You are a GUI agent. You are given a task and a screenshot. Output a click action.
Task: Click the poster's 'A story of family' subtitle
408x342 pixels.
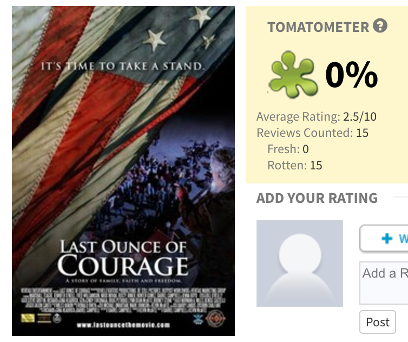tap(123, 282)
